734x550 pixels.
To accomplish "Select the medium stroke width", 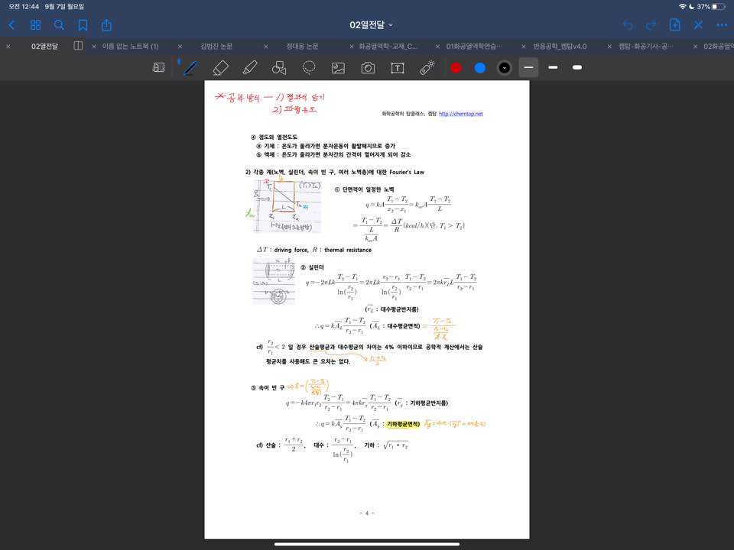I will [553, 68].
